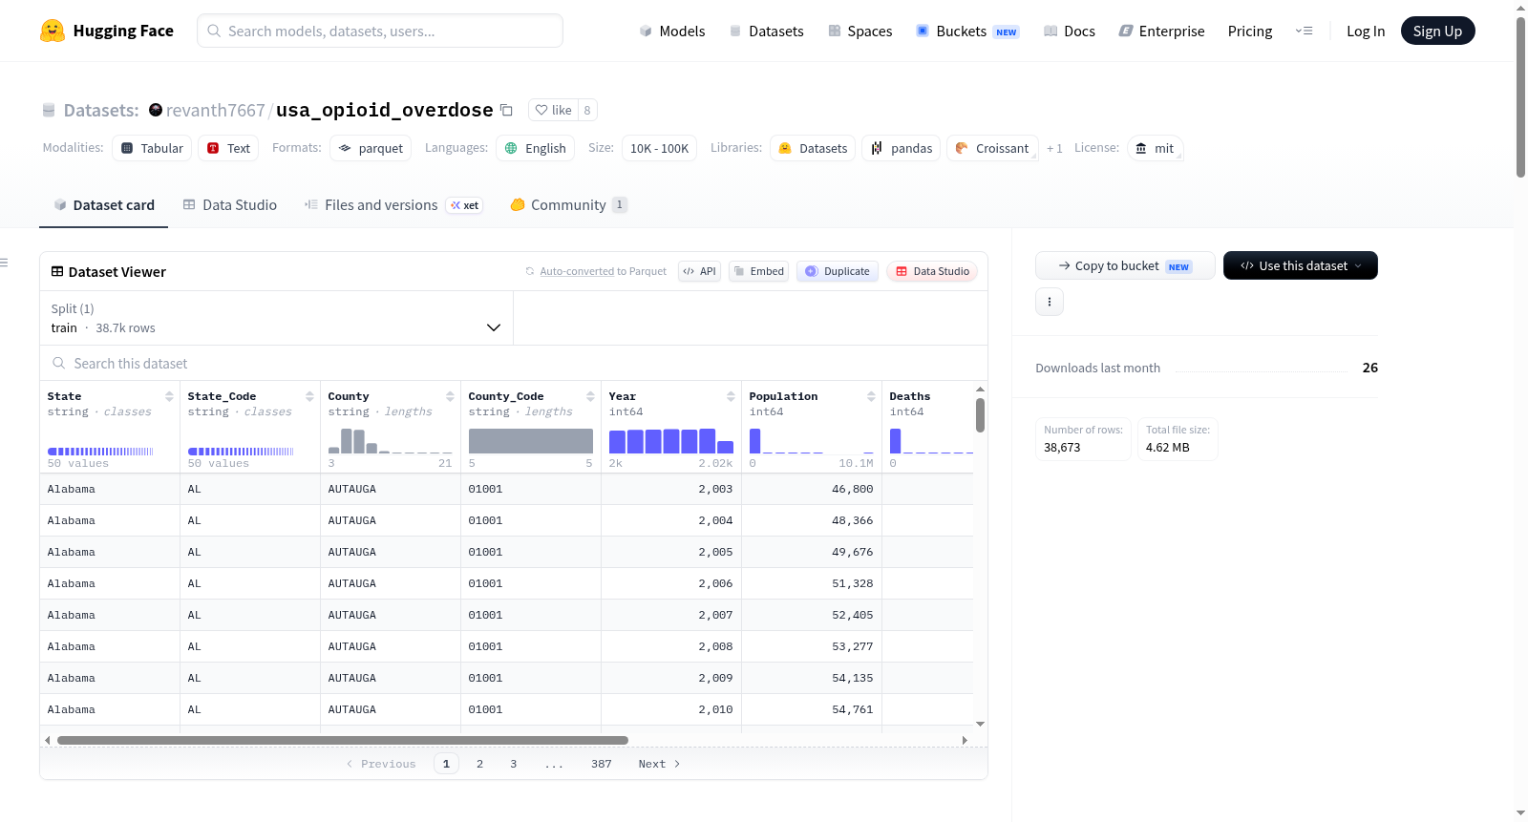The width and height of the screenshot is (1528, 822).
Task: Switch to the Data Studio tab
Action: tap(230, 204)
